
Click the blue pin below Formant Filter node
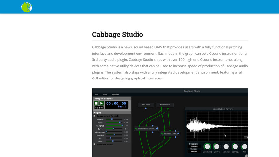[175, 137]
